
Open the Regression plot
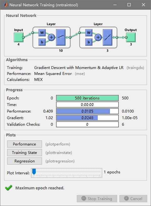pyautogui.click(x=24, y=161)
